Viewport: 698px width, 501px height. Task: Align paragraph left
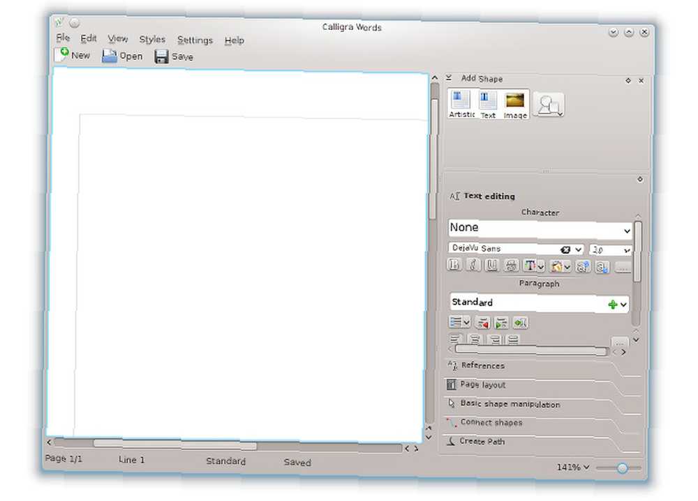[x=454, y=339]
